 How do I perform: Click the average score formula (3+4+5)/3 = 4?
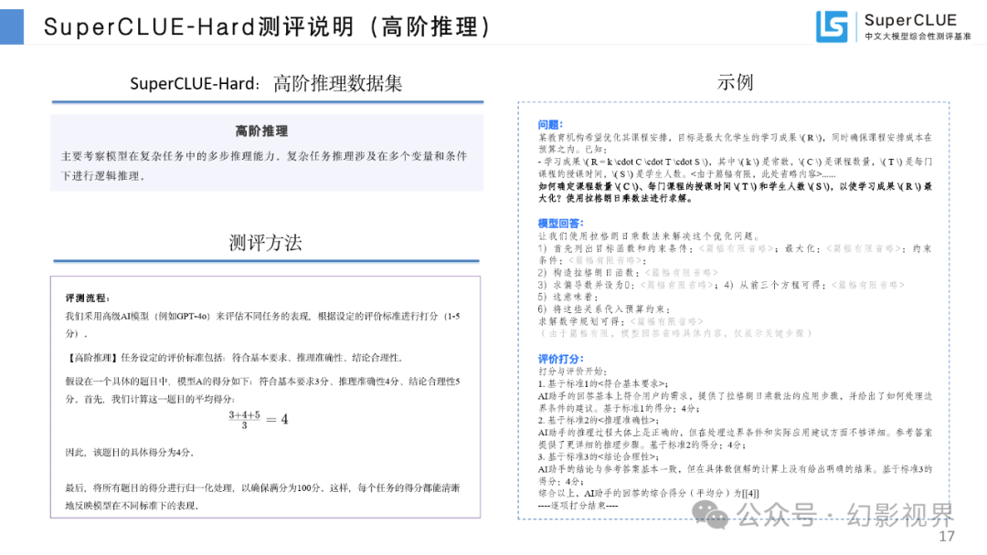(x=258, y=419)
